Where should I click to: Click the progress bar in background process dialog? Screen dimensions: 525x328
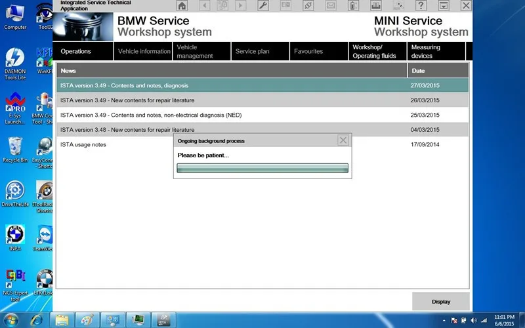(262, 168)
